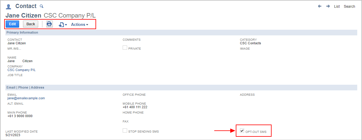362x140 pixels.
Task: Go to previous record with the left arrow
Action: click(320, 6)
